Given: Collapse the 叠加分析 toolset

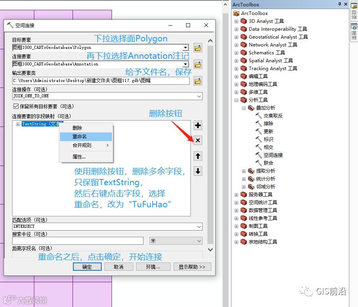Looking at the screenshot, I should (x=244, y=108).
